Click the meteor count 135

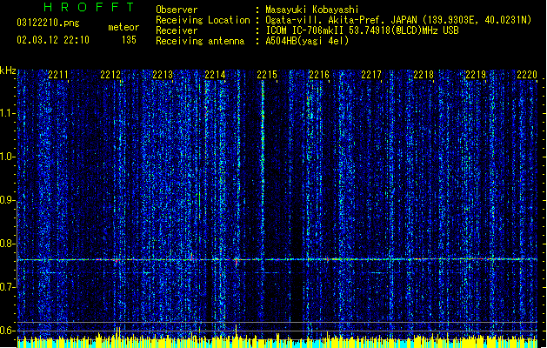tap(129, 40)
